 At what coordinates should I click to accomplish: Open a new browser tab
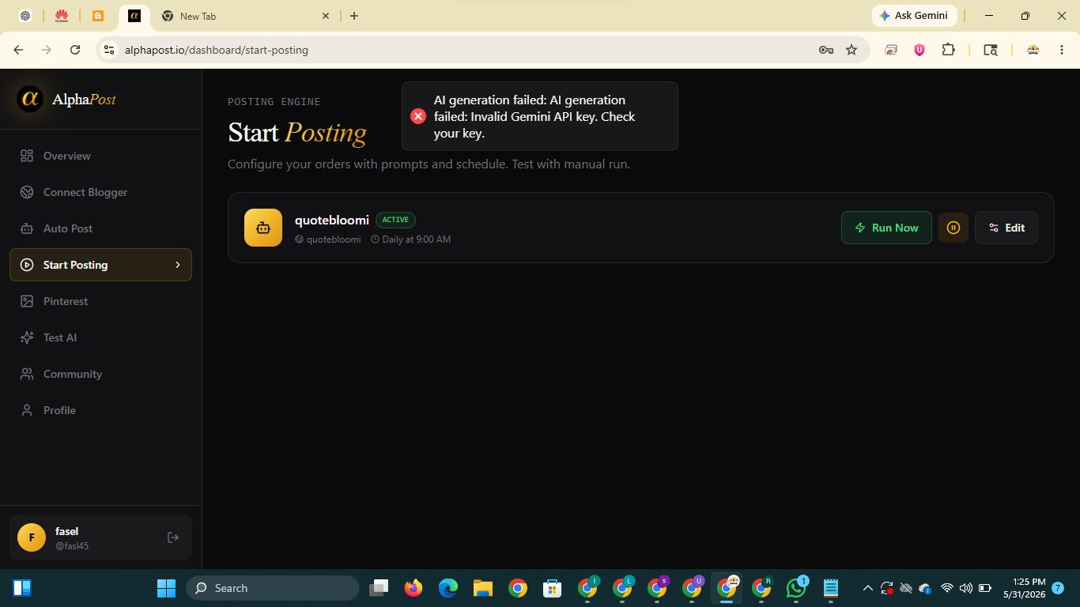(x=354, y=16)
